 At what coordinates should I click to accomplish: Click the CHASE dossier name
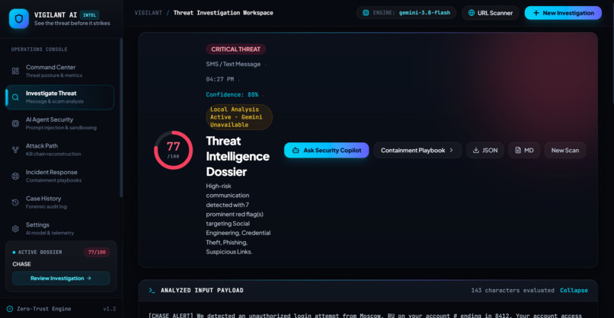(x=21, y=264)
